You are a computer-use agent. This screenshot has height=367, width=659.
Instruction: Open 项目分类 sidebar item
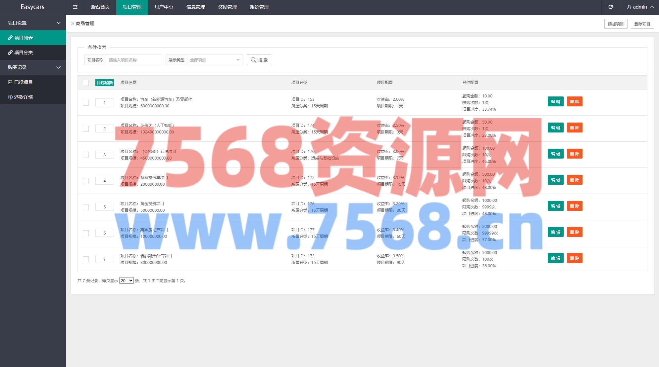tap(23, 53)
